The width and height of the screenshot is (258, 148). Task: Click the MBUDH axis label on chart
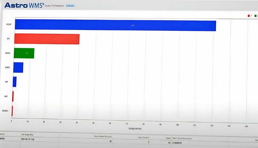(x=5, y=110)
